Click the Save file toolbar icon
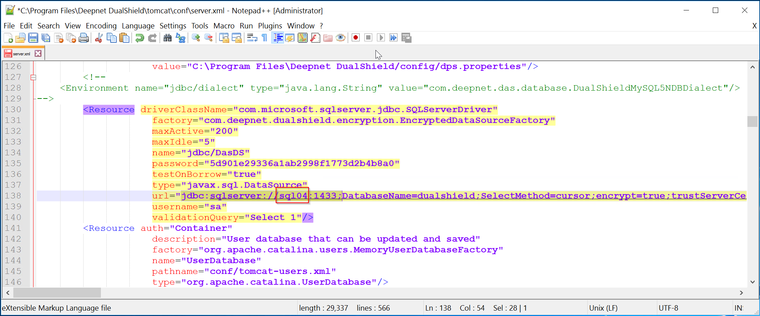Screen dimensions: 760x316 pyautogui.click(x=33, y=38)
